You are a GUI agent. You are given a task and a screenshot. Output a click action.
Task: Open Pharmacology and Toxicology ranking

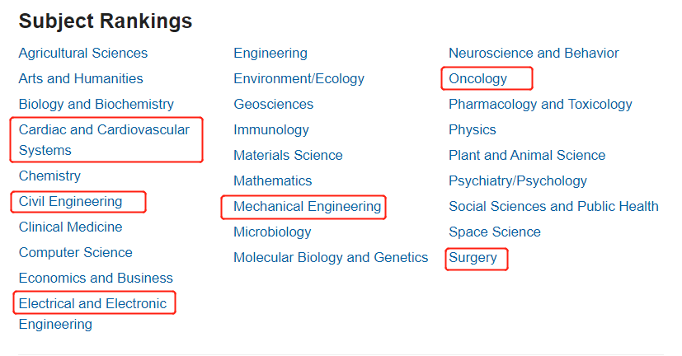540,105
